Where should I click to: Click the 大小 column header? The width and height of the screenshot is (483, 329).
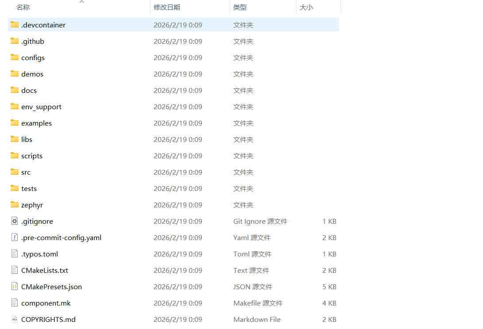(306, 8)
